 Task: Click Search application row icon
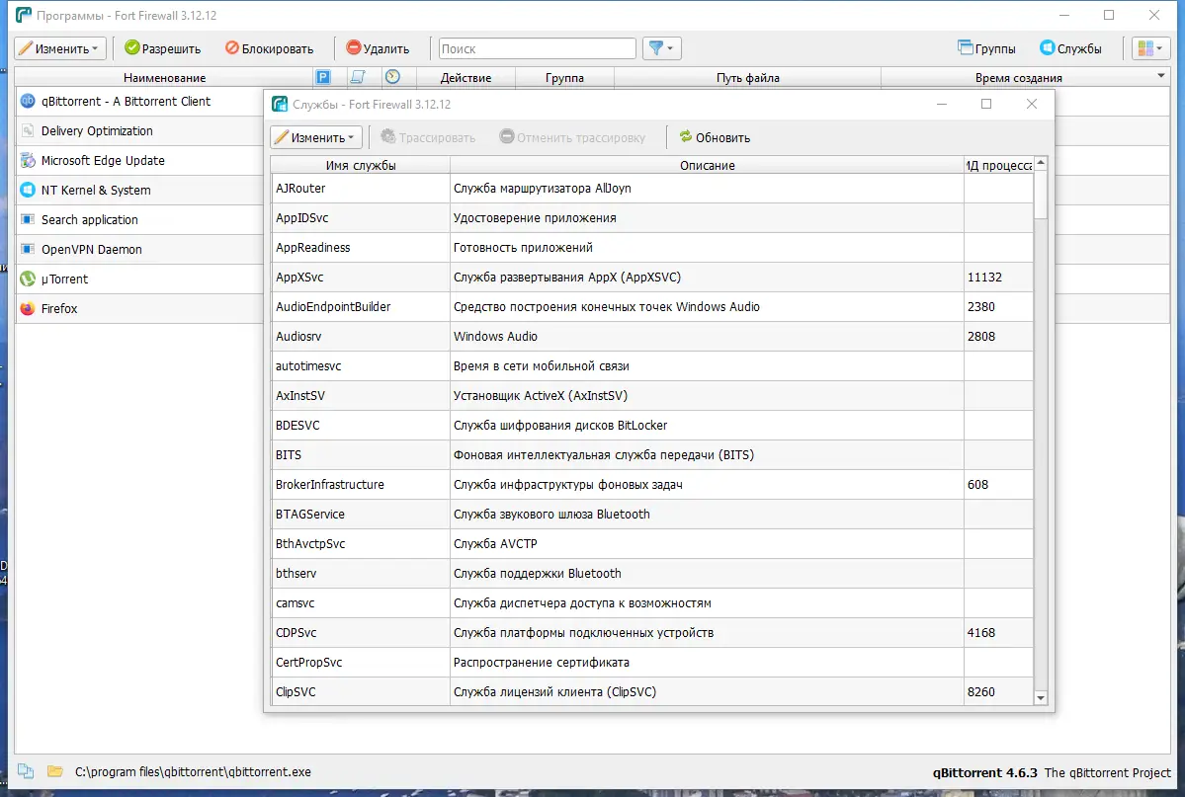click(x=28, y=219)
